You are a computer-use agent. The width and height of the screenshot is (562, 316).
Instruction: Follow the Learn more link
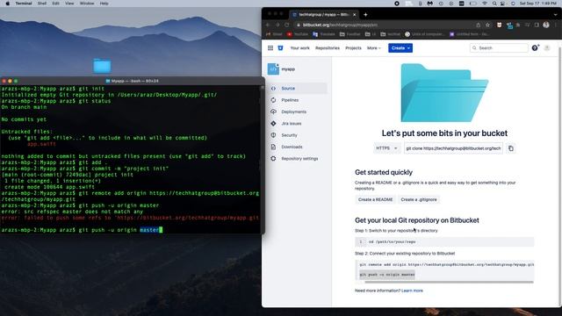pyautogui.click(x=412, y=291)
